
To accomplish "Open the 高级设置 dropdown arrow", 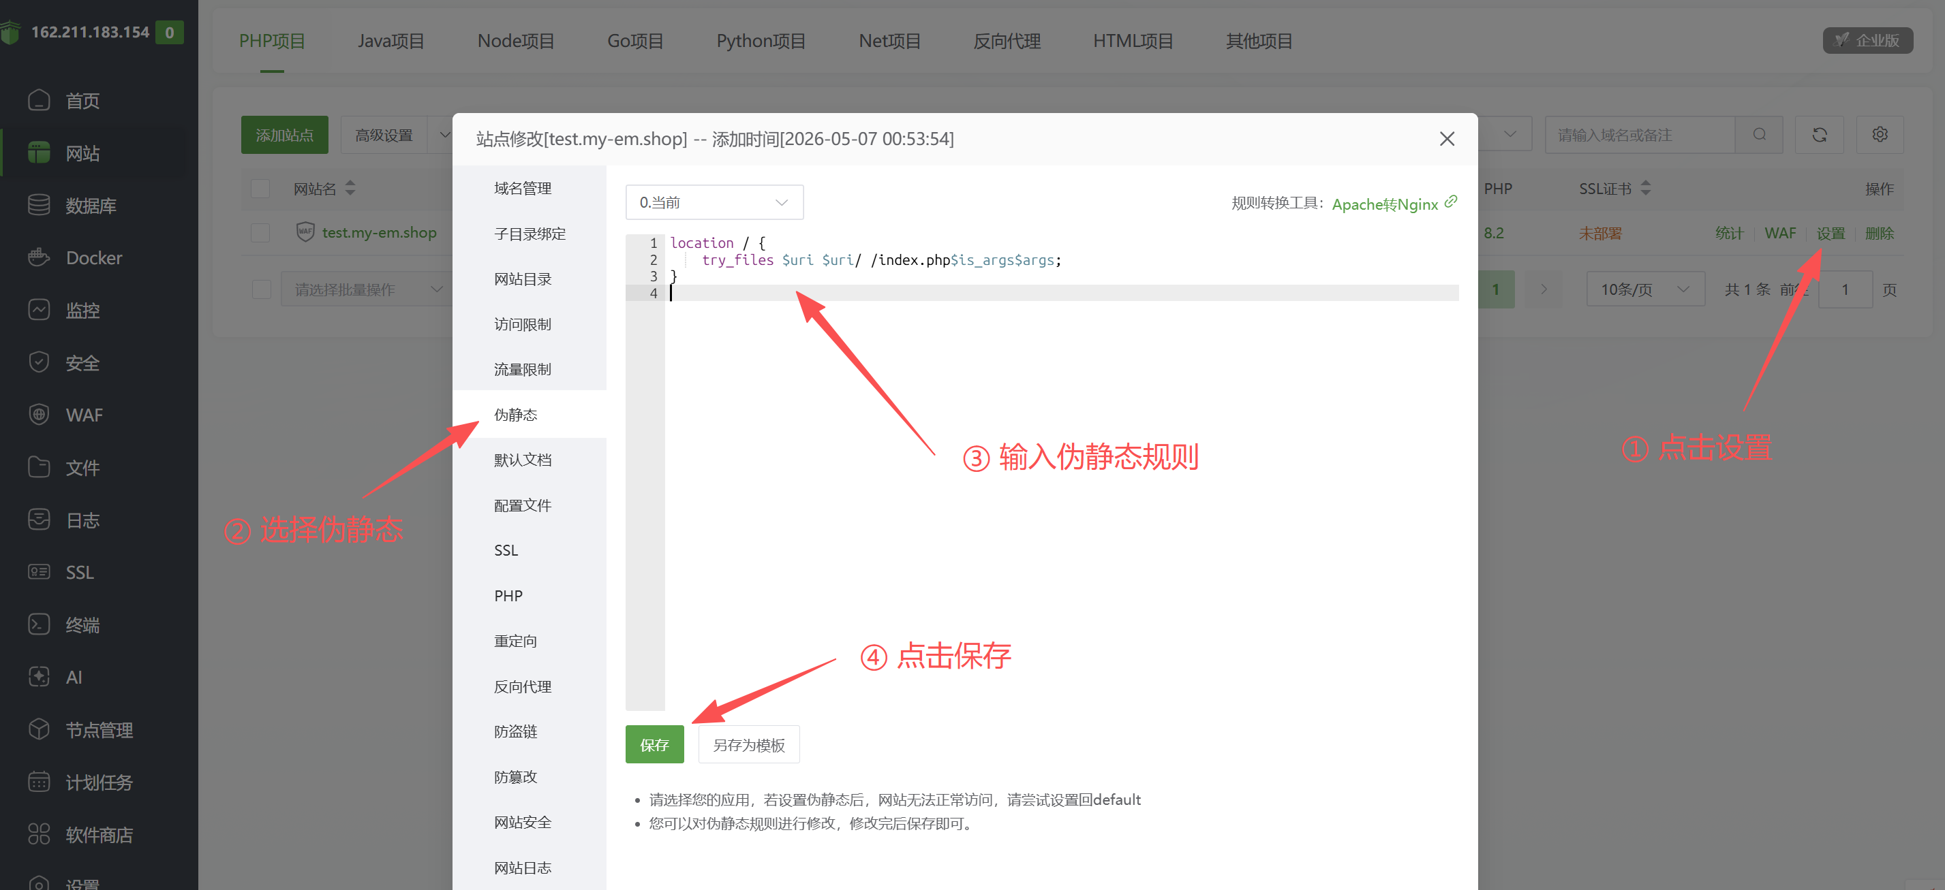I will tap(446, 135).
